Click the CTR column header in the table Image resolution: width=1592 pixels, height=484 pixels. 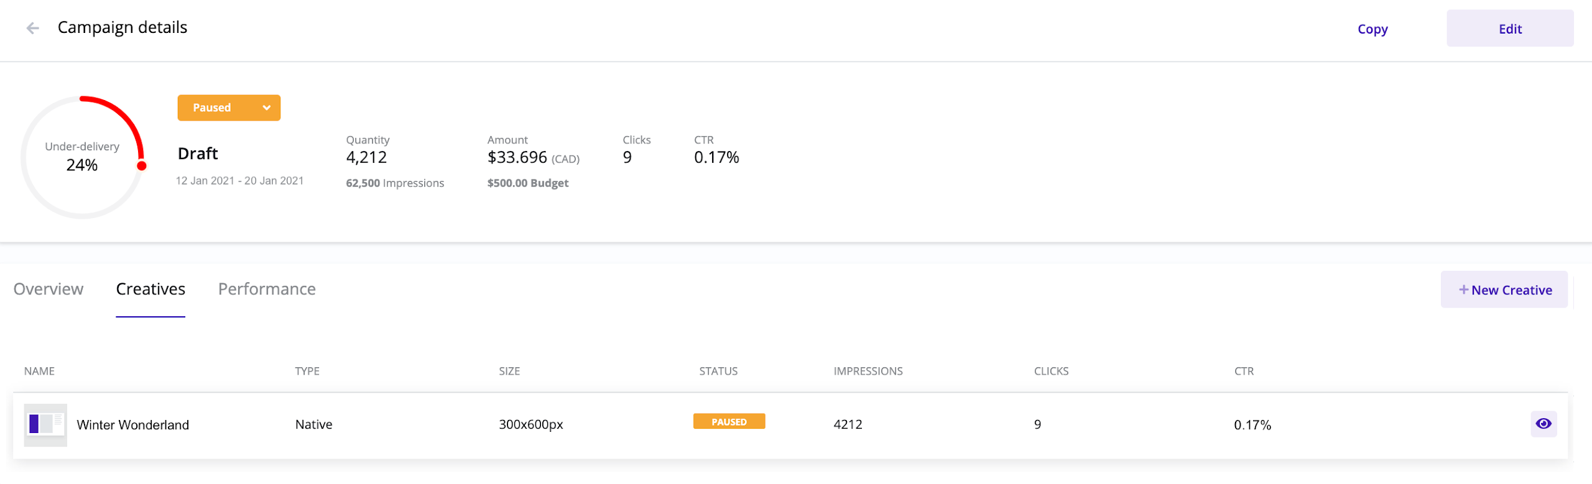tap(1244, 371)
